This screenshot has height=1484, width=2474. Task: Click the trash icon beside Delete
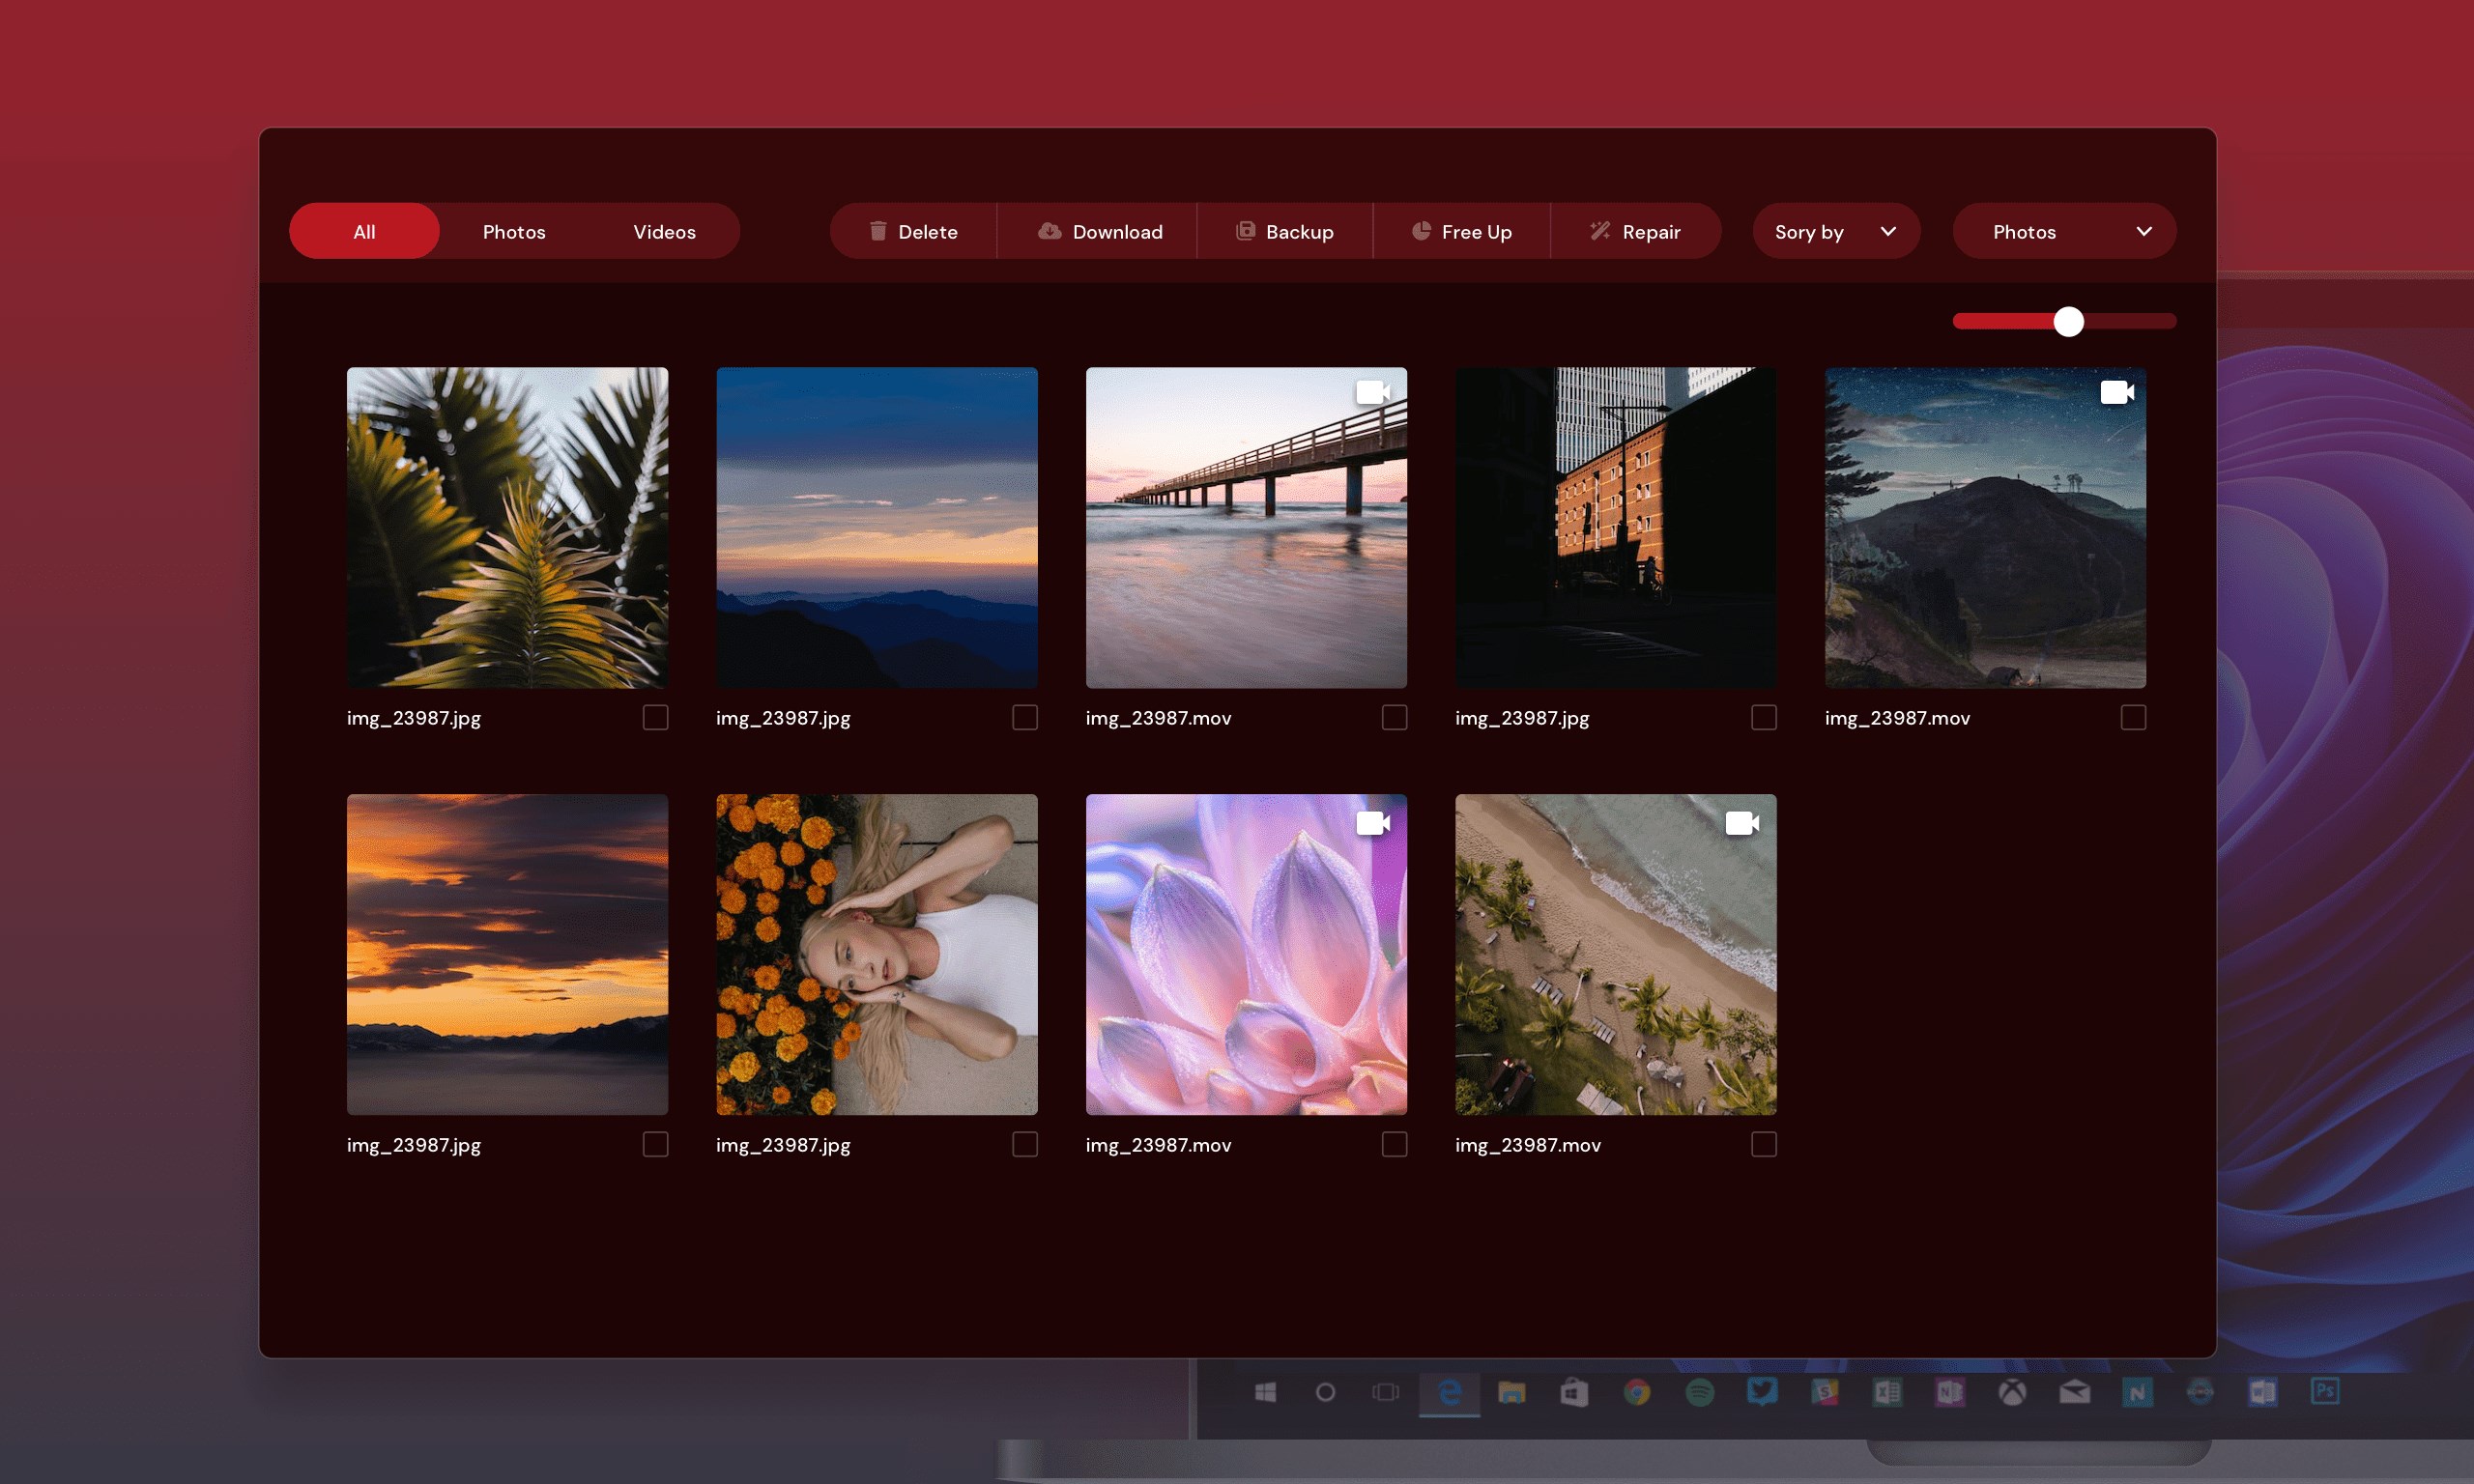tap(878, 231)
